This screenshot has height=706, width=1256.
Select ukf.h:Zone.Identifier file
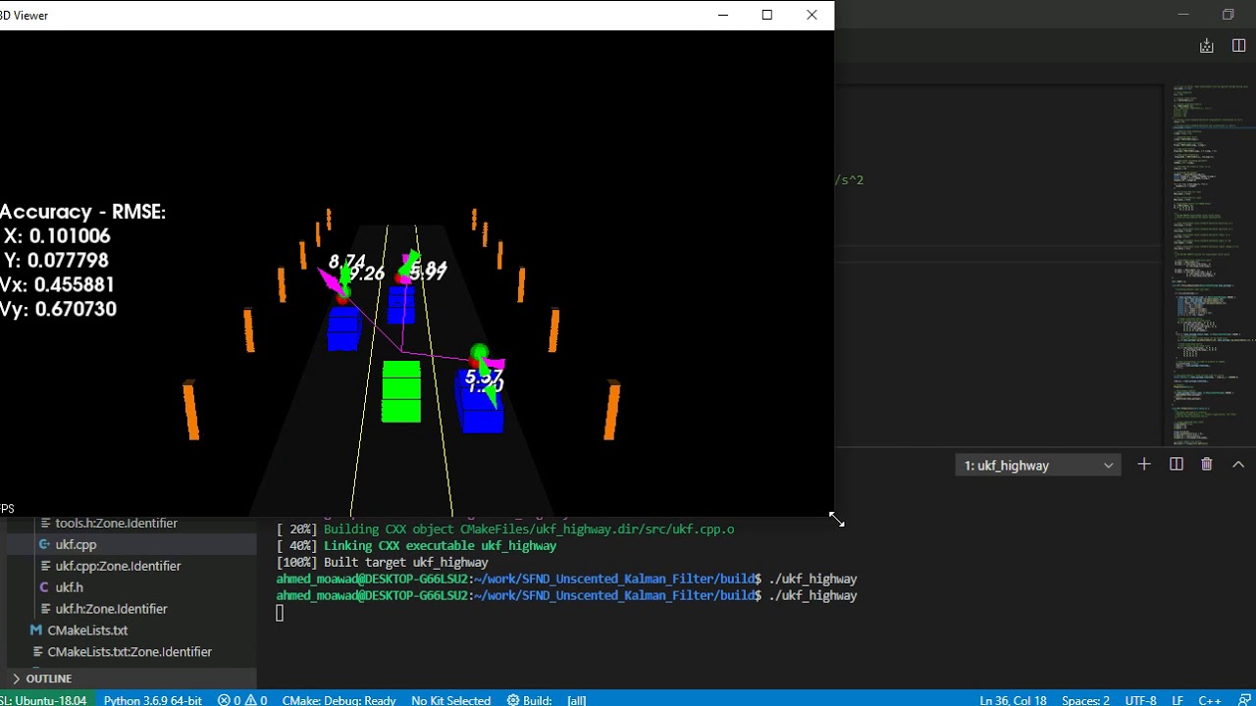(x=111, y=609)
